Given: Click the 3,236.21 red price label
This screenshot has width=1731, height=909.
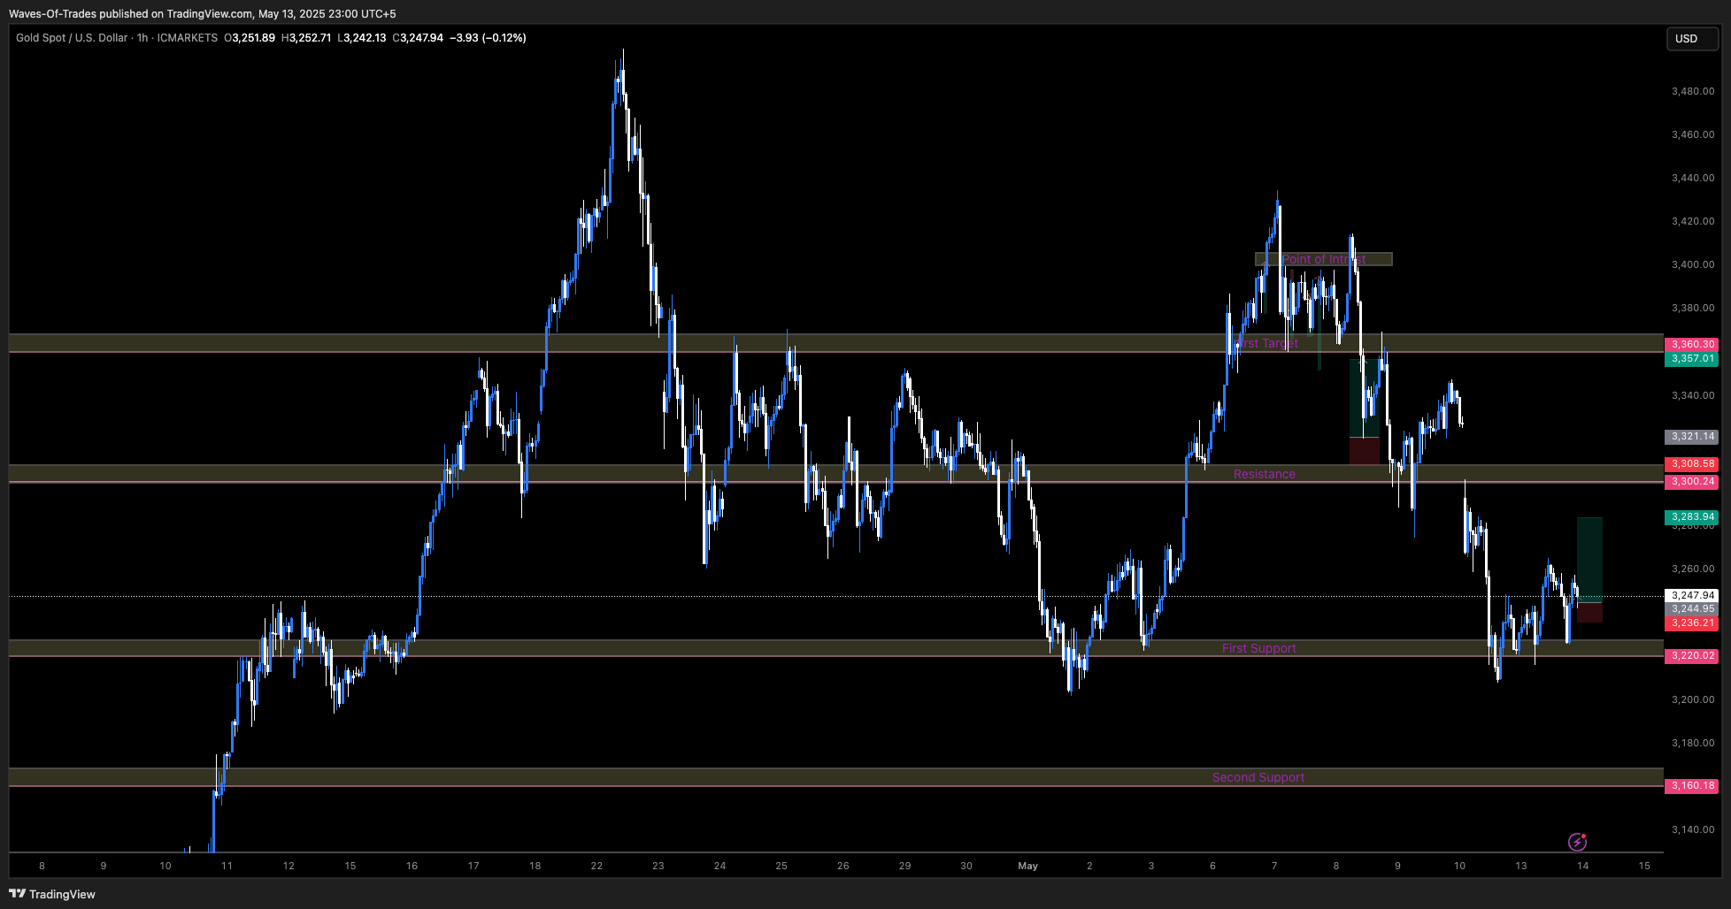Looking at the screenshot, I should click(x=1692, y=623).
